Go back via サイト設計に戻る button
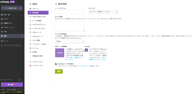193x94 pixels. click(12, 8)
